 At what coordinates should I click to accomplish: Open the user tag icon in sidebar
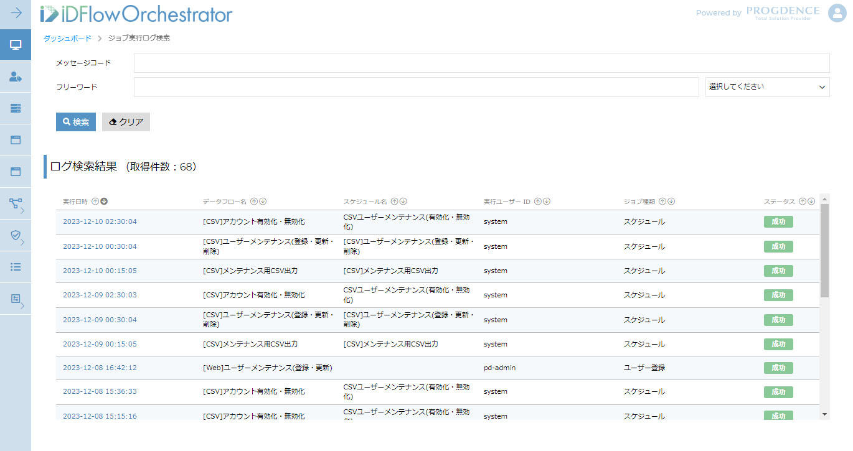(16, 77)
